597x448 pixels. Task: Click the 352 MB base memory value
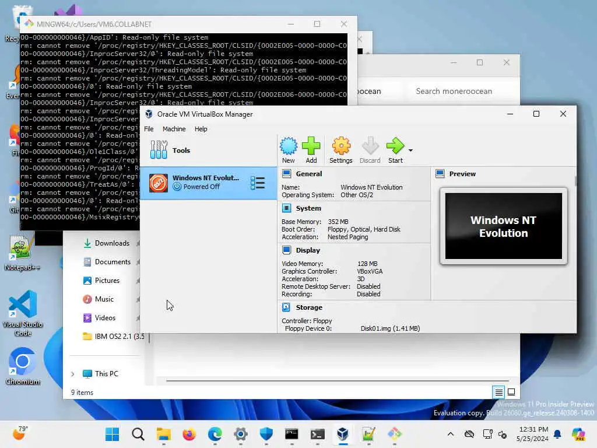(x=338, y=222)
